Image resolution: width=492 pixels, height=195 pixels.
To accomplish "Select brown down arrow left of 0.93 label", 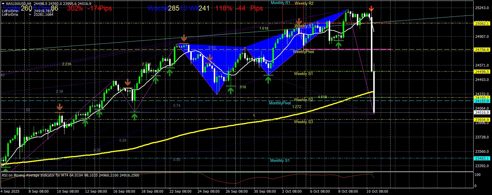I will (184, 38).
